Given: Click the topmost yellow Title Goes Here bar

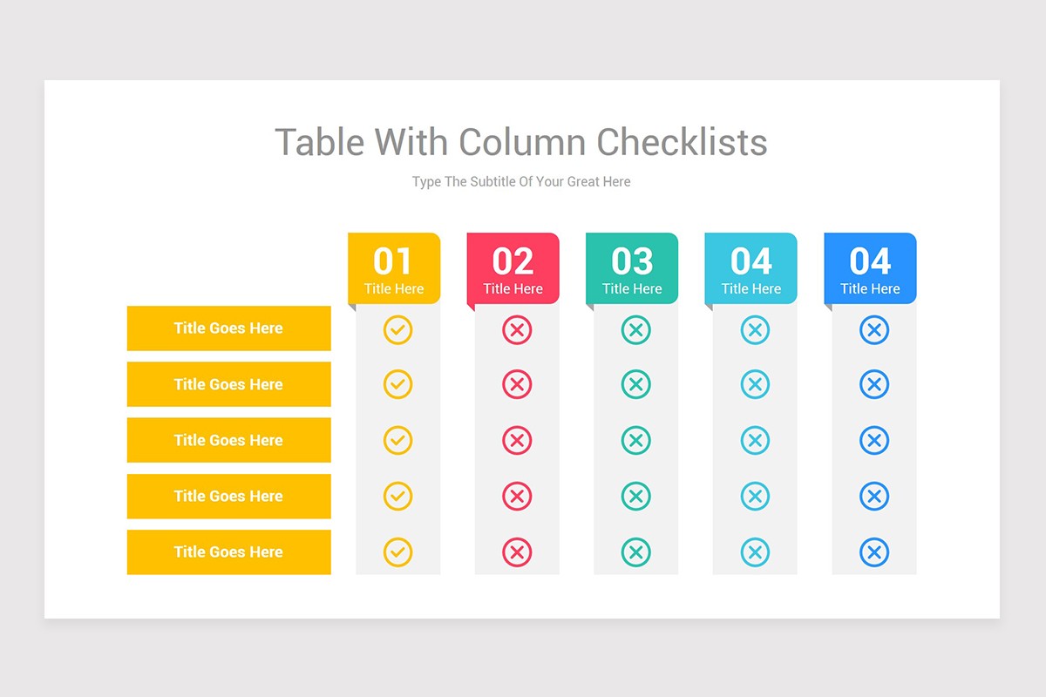Looking at the screenshot, I should (228, 328).
